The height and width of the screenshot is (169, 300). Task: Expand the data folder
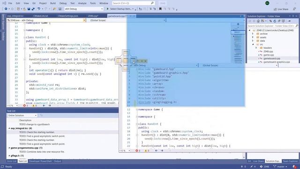pos(253,41)
